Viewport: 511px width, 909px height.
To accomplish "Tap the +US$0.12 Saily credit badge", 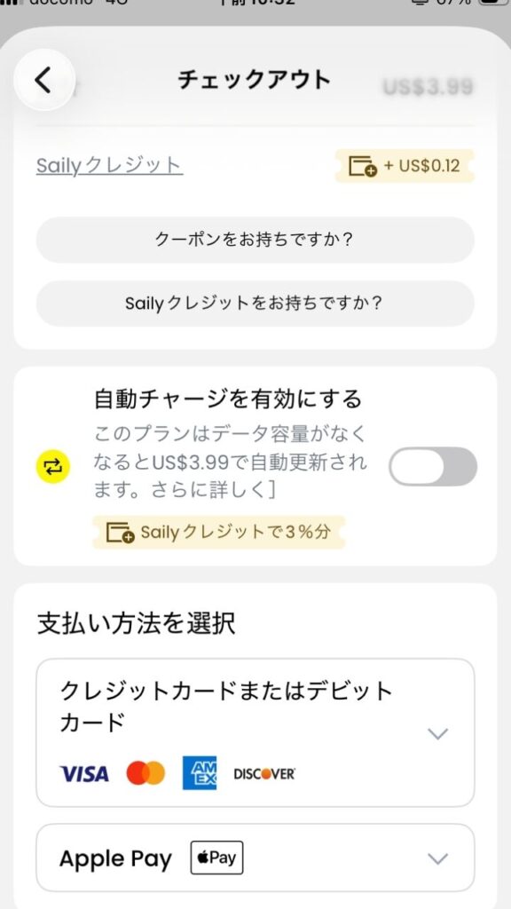I will pyautogui.click(x=405, y=166).
